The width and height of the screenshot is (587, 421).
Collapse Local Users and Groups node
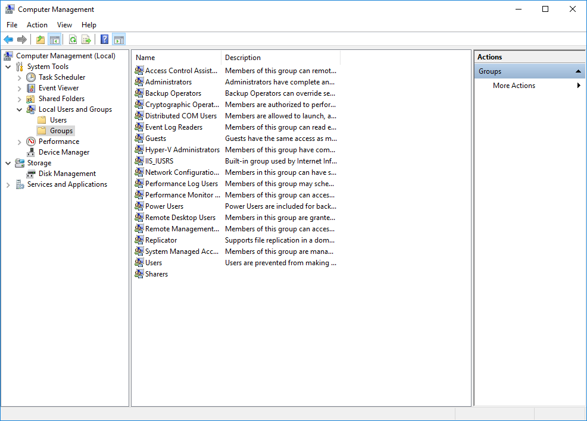pos(20,110)
